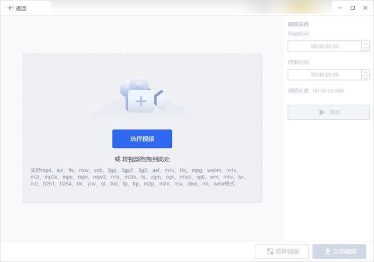
Task: Click the 视频长度 00:00:00.000 value
Action: (x=328, y=91)
